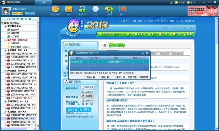Click the green signal icon in title bar
This screenshot has height=131, width=219.
click(x=171, y=3)
